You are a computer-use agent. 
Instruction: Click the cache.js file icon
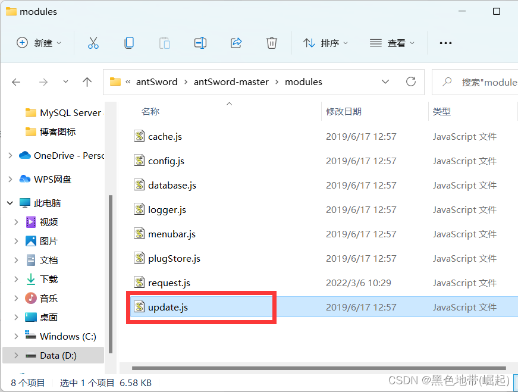click(x=139, y=136)
